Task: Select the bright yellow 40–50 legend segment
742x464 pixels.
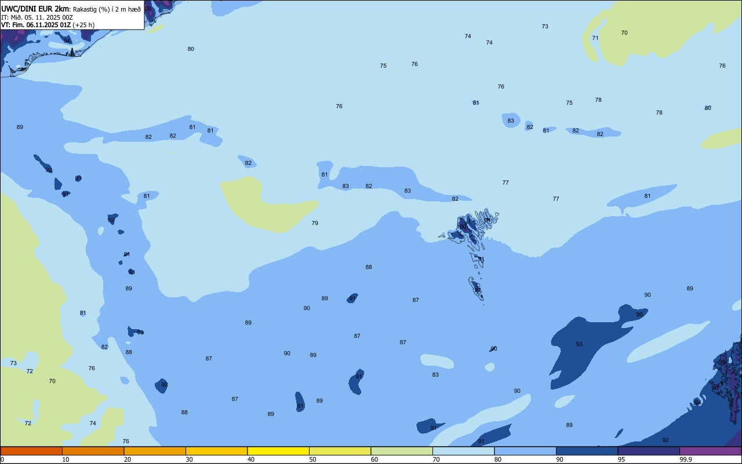Action: 278,451
